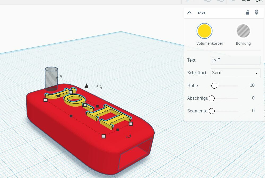Image resolution: width=265 pixels, height=178 pixels.
Task: Open the Schriftart font dropdown
Action: point(235,73)
